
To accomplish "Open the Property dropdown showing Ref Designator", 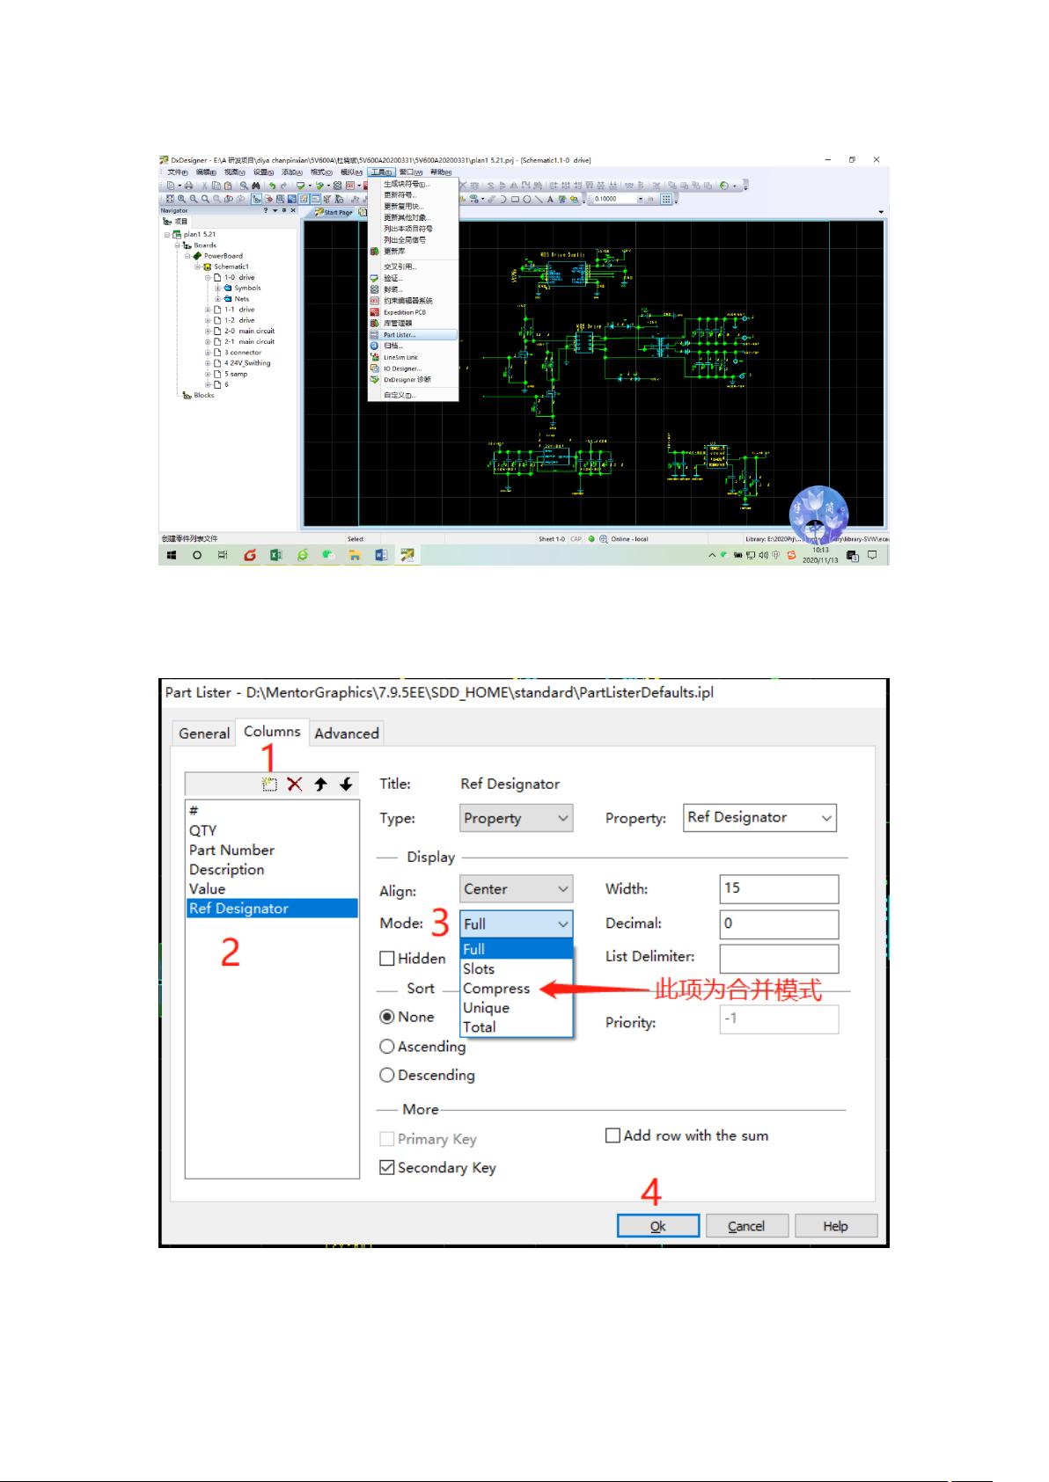I will point(760,818).
